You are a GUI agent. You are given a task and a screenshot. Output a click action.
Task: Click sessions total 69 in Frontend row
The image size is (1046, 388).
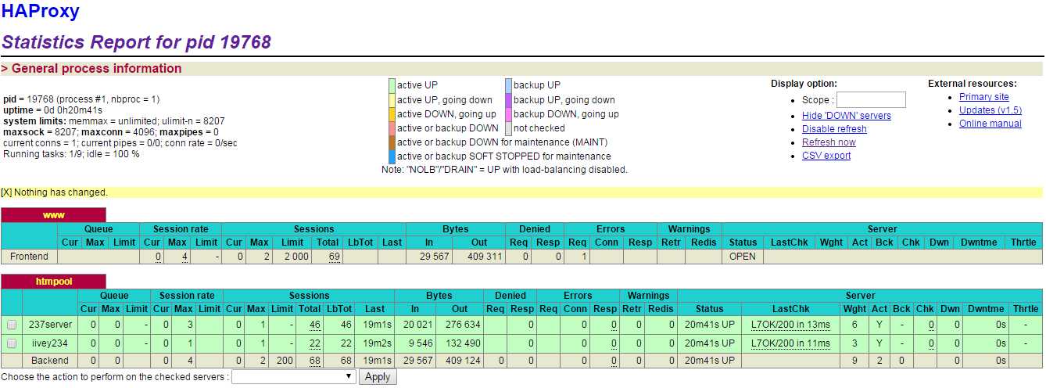[x=334, y=257]
